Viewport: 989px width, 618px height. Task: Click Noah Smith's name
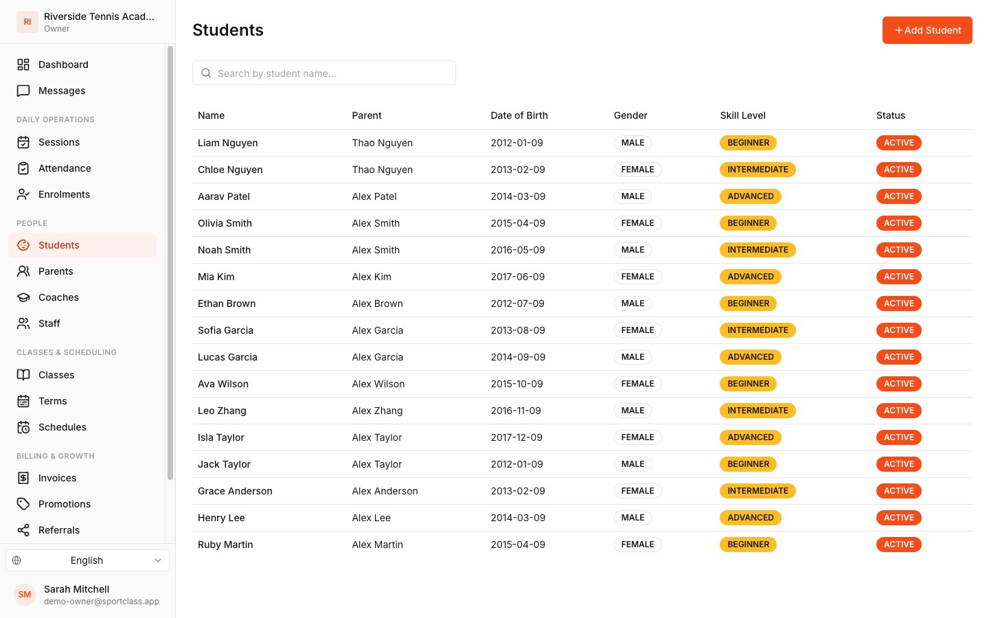(224, 250)
